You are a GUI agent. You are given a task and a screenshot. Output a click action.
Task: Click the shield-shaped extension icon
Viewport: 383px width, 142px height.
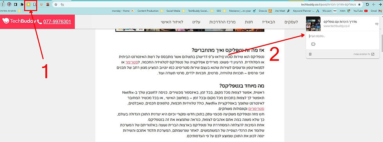pyautogui.click(x=35, y=4)
